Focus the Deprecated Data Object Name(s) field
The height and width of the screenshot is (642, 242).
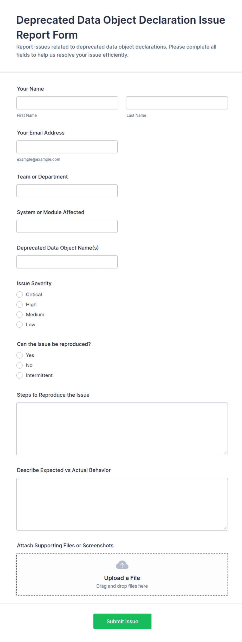click(67, 262)
